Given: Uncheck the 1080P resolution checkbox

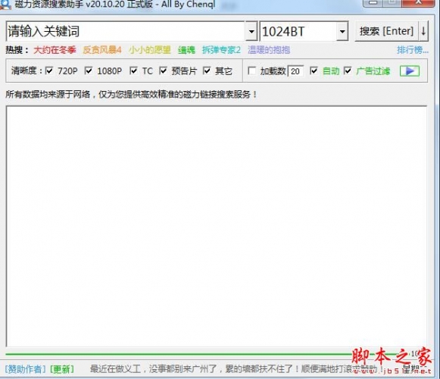Looking at the screenshot, I should pos(89,70).
